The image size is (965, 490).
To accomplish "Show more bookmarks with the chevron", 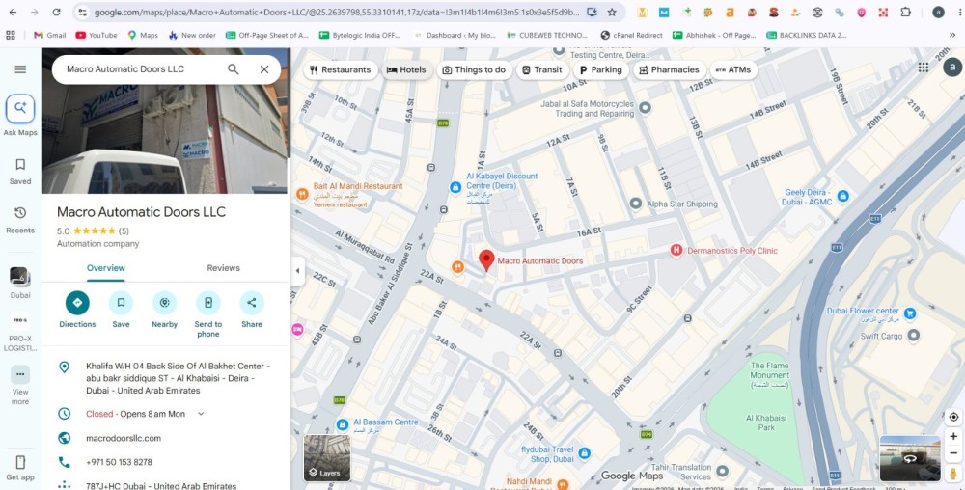I will pyautogui.click(x=952, y=35).
